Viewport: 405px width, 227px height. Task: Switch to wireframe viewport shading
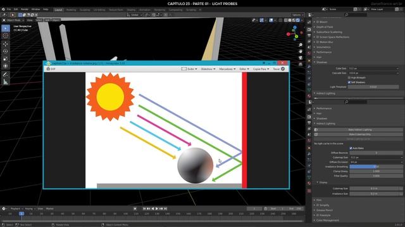point(285,20)
